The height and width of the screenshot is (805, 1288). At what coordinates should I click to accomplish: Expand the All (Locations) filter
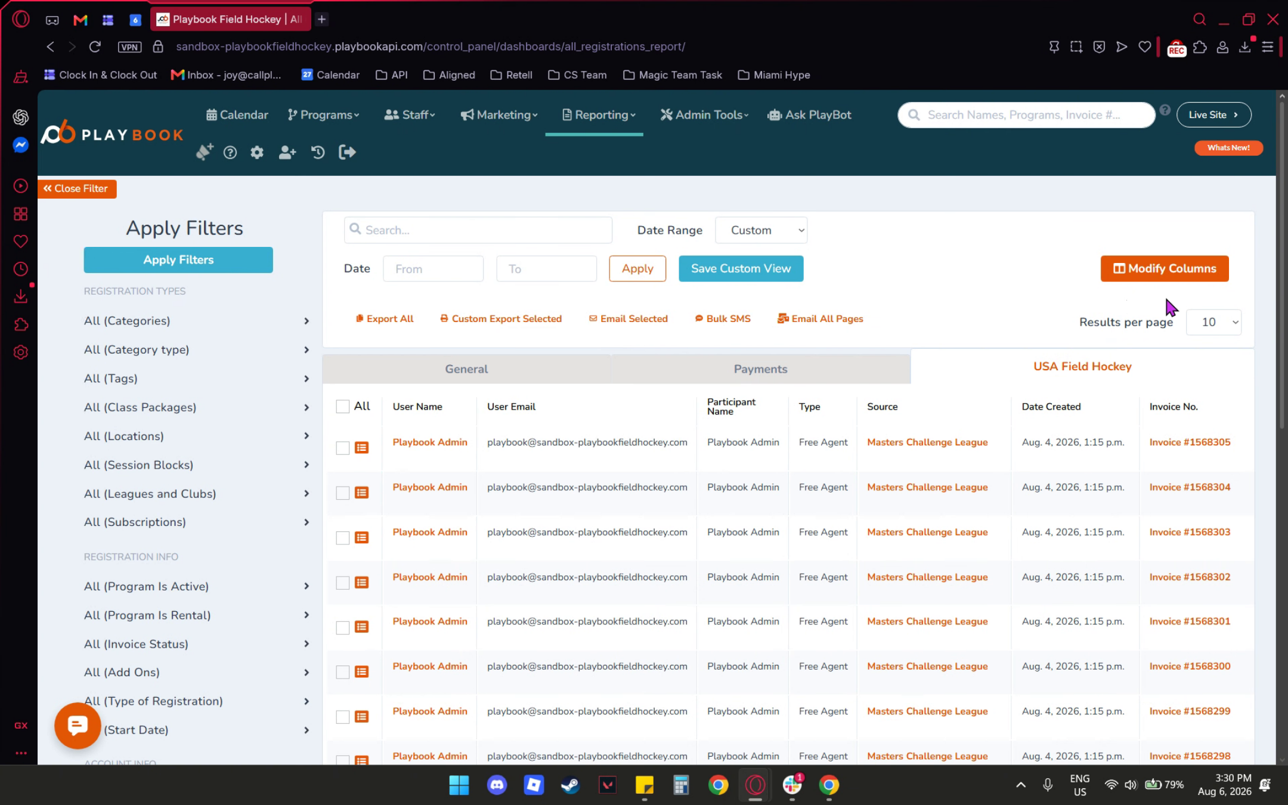pos(197,436)
